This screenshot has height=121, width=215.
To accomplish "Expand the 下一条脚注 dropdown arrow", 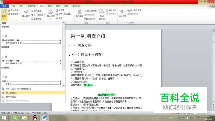I will pos(44,15).
